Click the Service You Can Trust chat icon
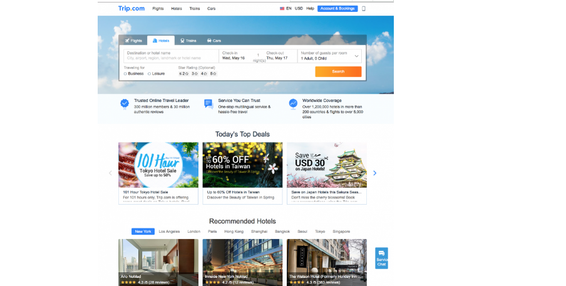 [x=208, y=104]
